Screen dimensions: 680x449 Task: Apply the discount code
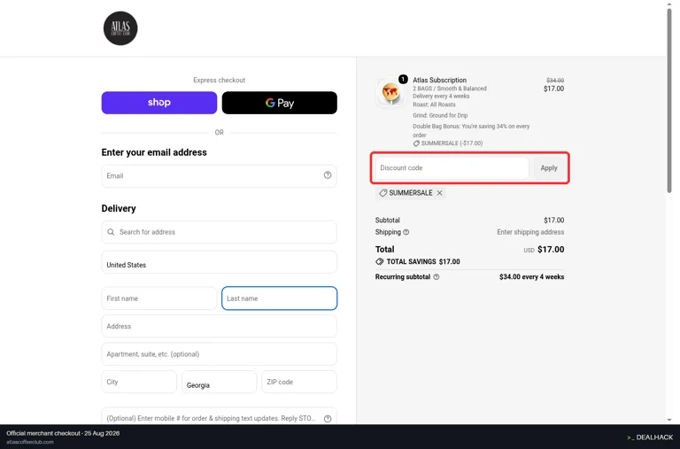(x=549, y=168)
